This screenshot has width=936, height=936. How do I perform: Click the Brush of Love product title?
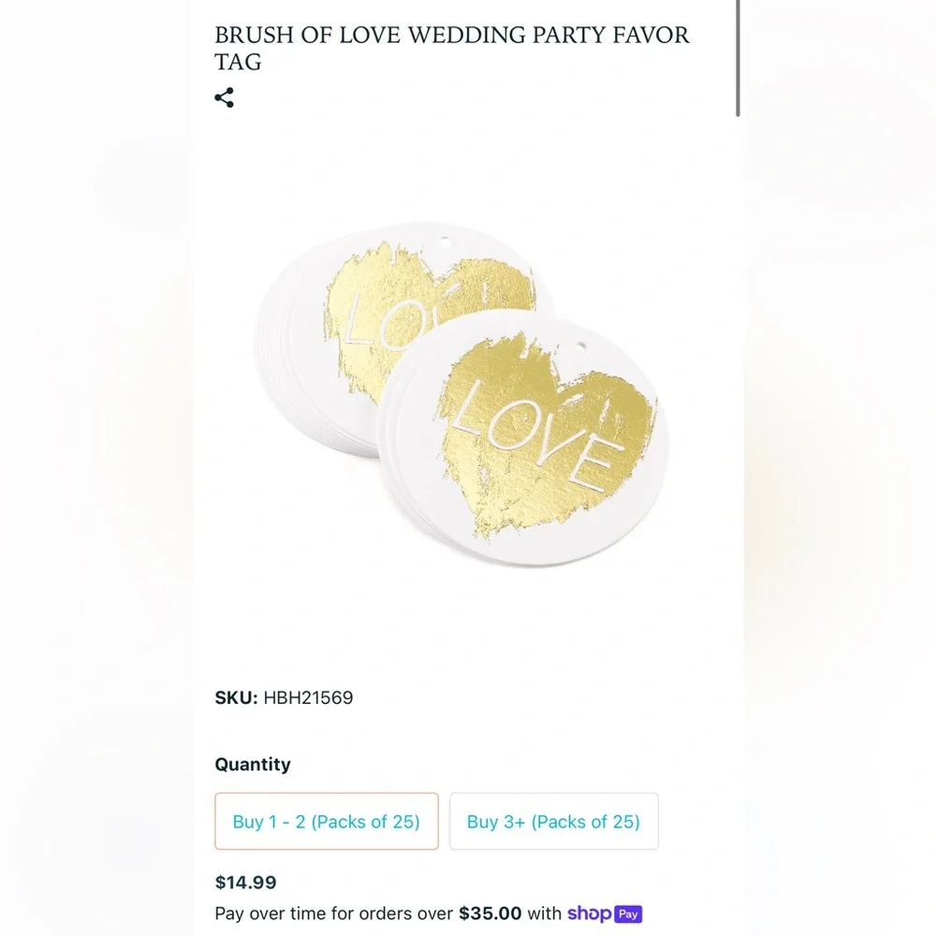[452, 48]
